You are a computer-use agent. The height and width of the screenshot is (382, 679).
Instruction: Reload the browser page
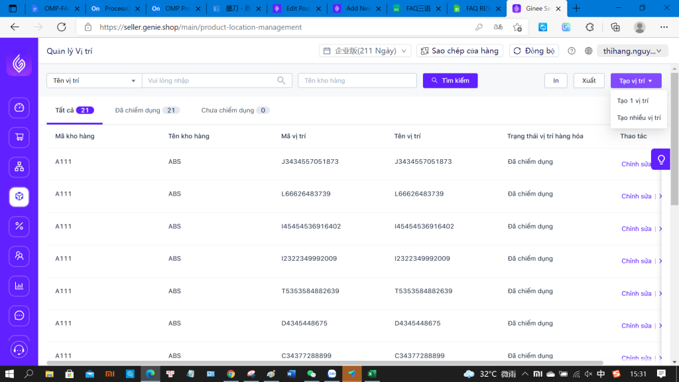[62, 27]
